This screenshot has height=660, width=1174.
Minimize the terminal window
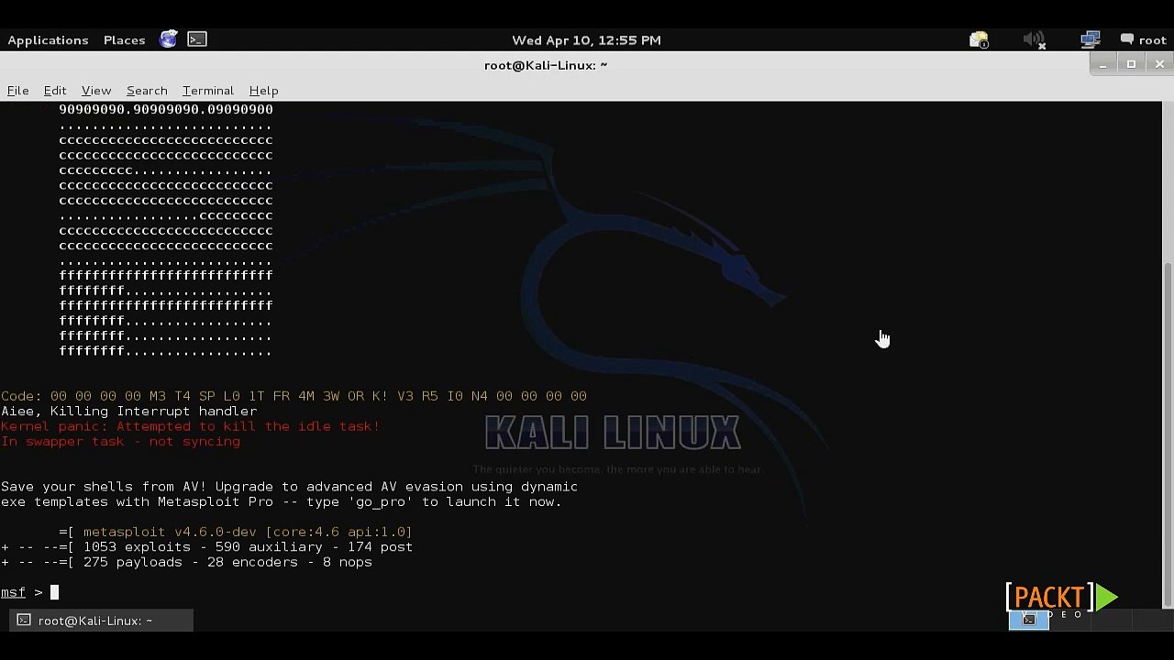point(1102,64)
